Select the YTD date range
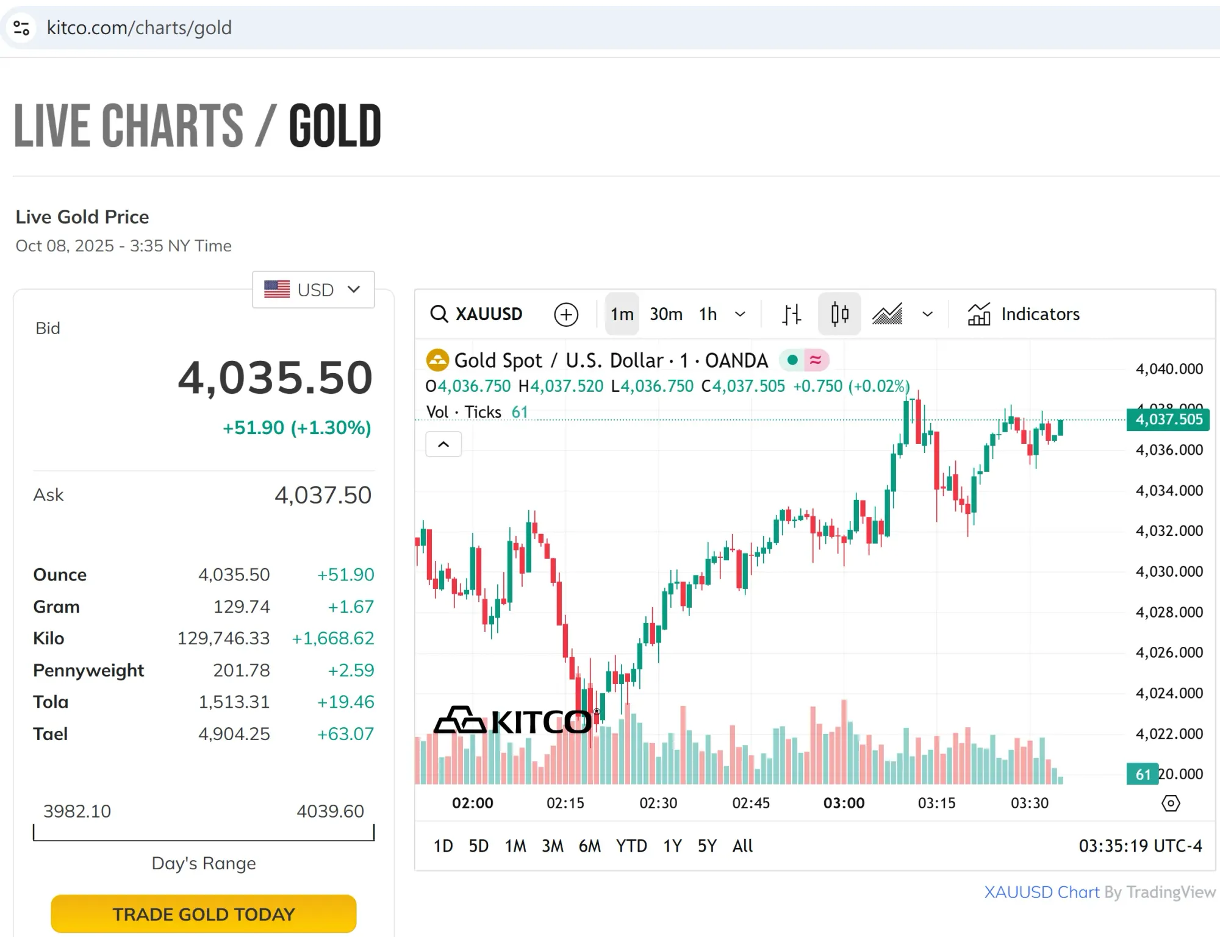Screen dimensions: 1220x937 point(631,846)
